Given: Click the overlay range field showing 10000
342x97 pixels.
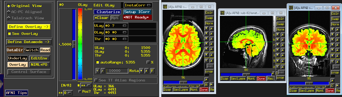Looking at the screenshot, I should click(x=117, y=71).
